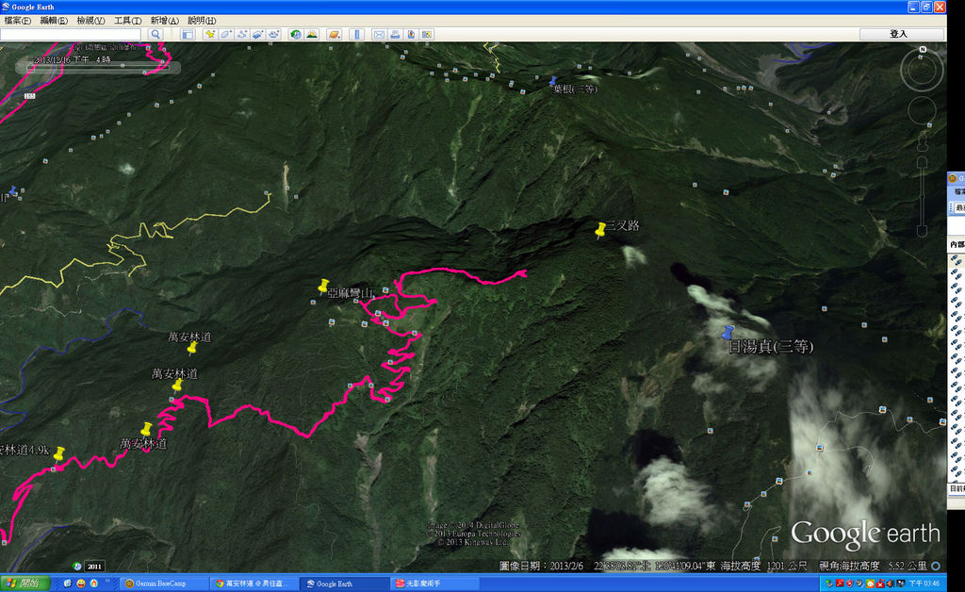The height and width of the screenshot is (592, 965).
Task: Open the 工具(T) menu
Action: pyautogui.click(x=127, y=21)
